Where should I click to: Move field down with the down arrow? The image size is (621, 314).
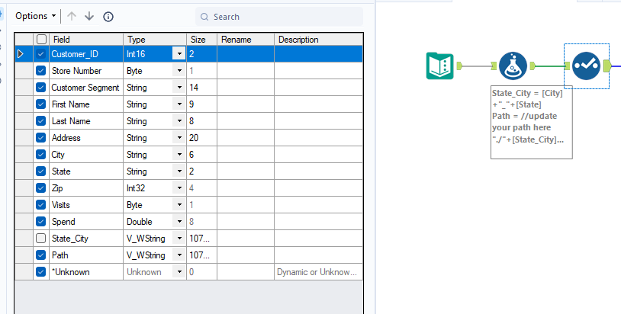[x=89, y=16]
